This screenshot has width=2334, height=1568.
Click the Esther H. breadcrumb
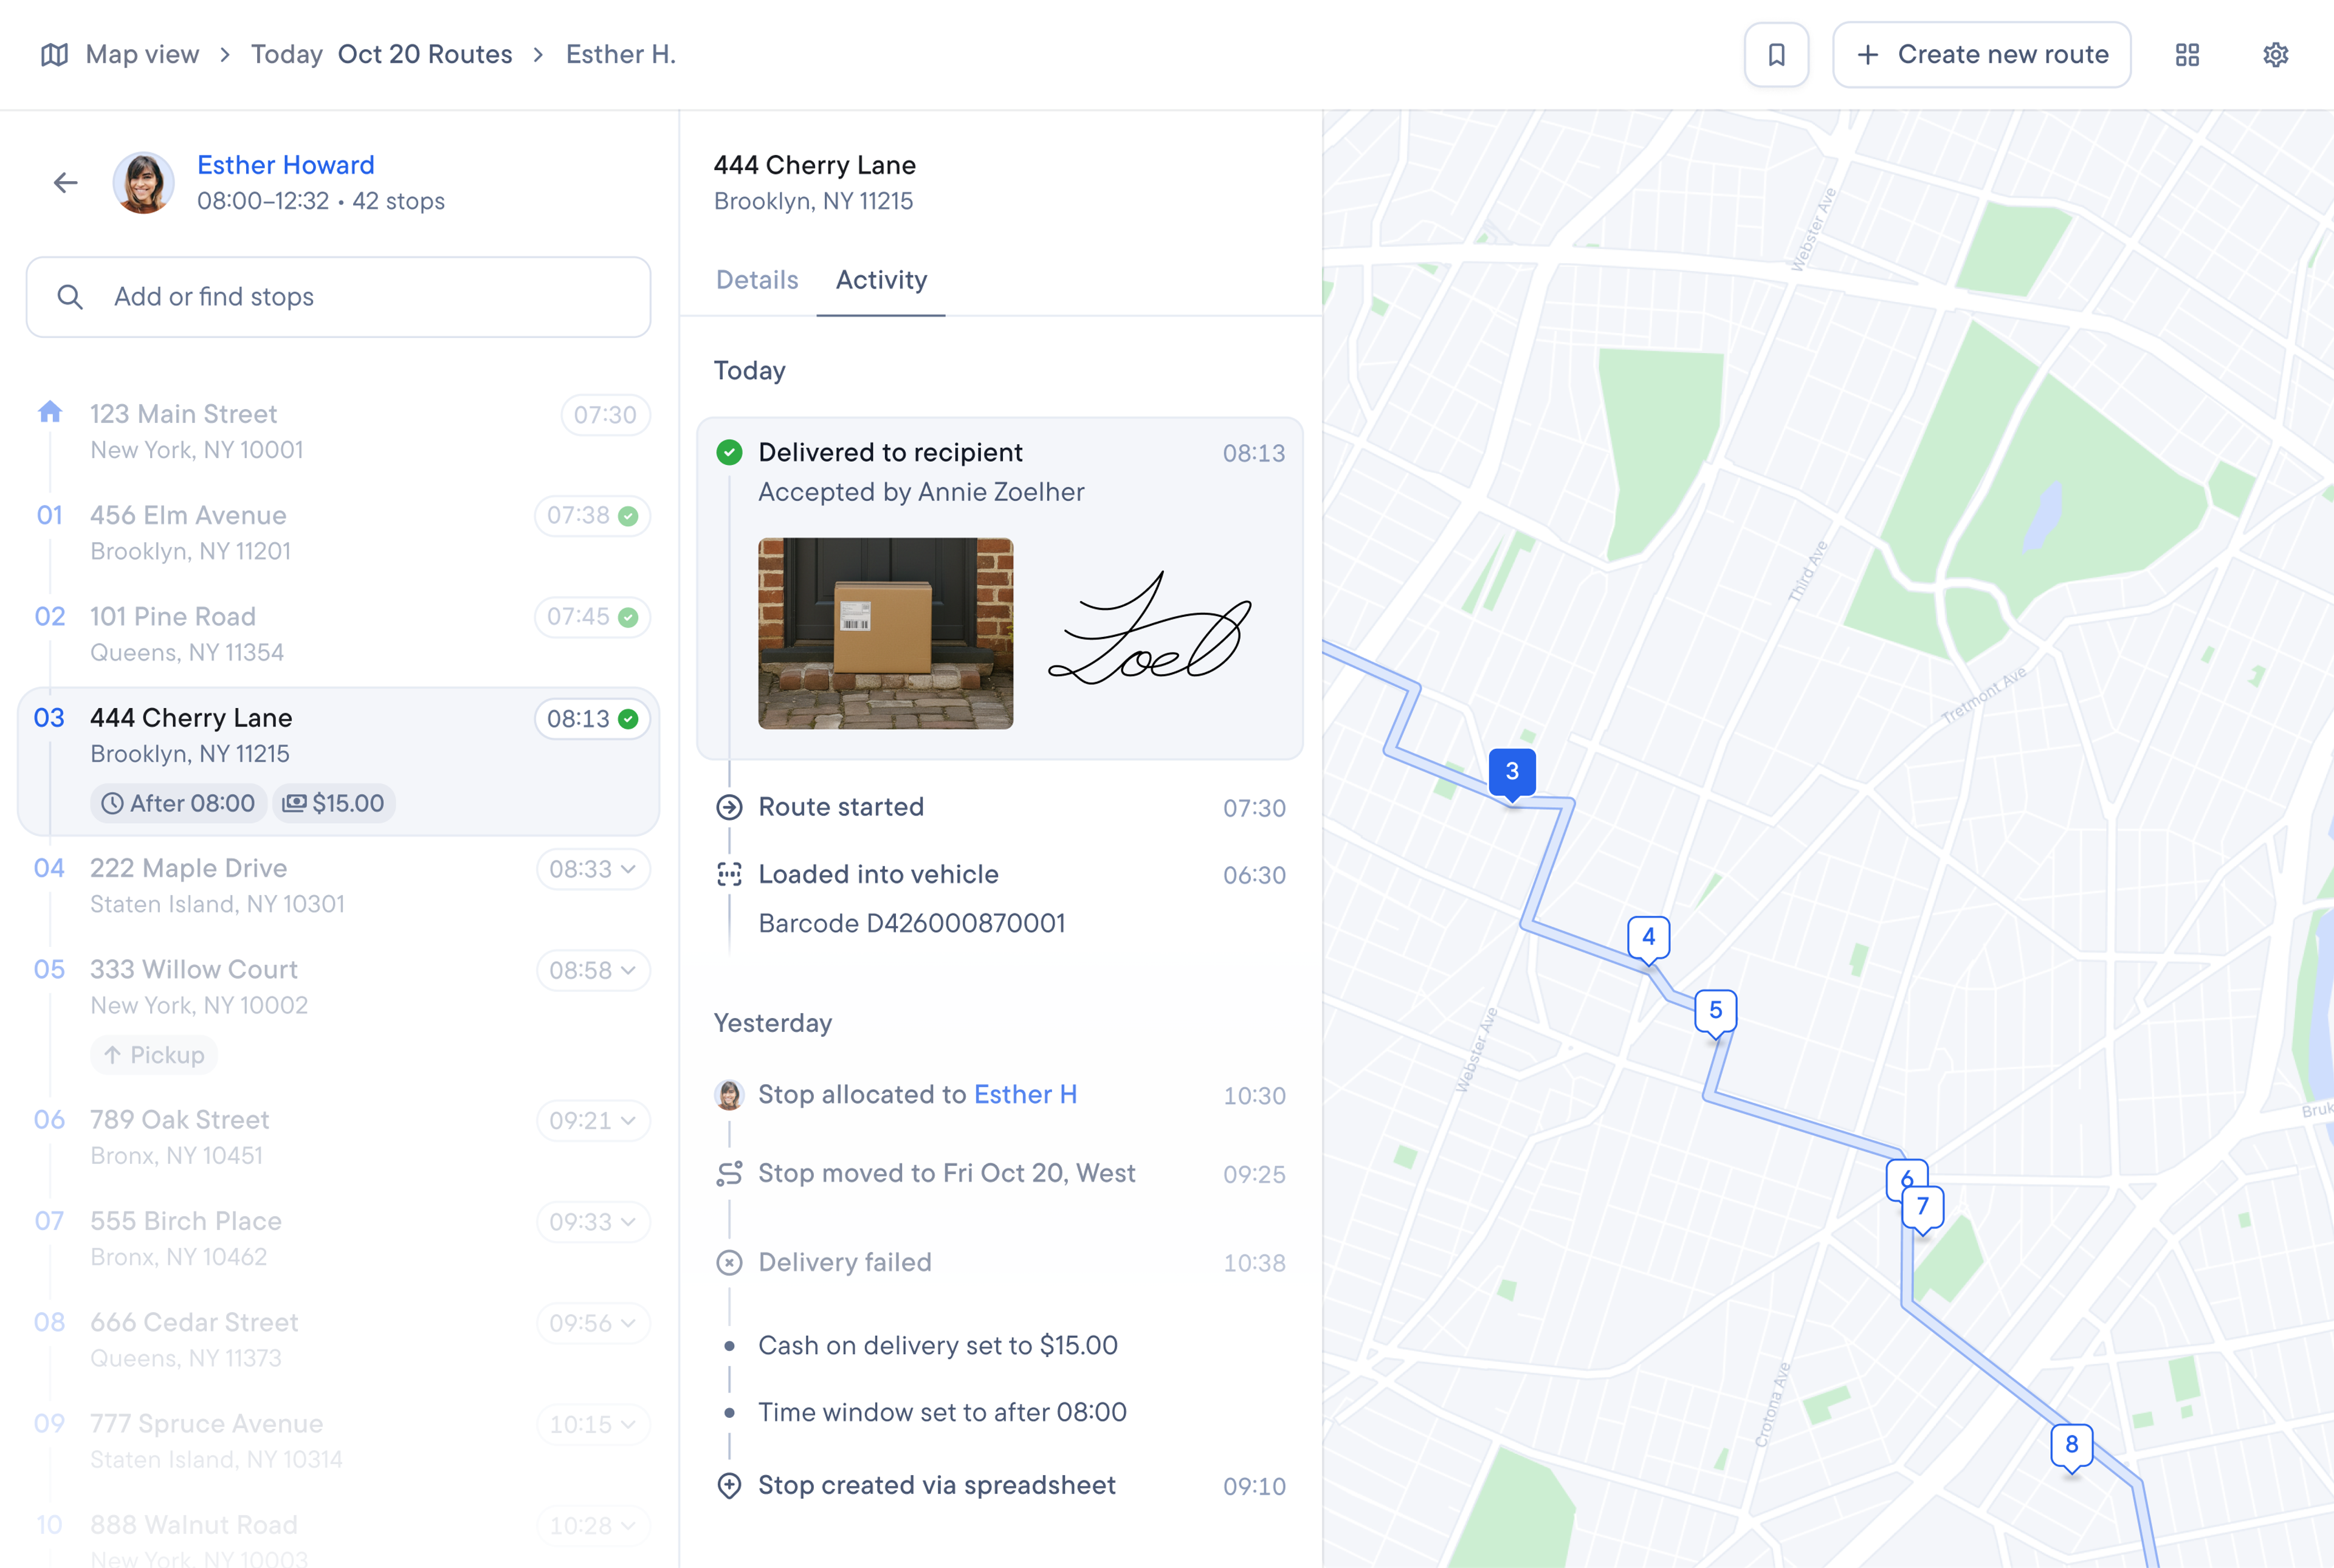621,54
